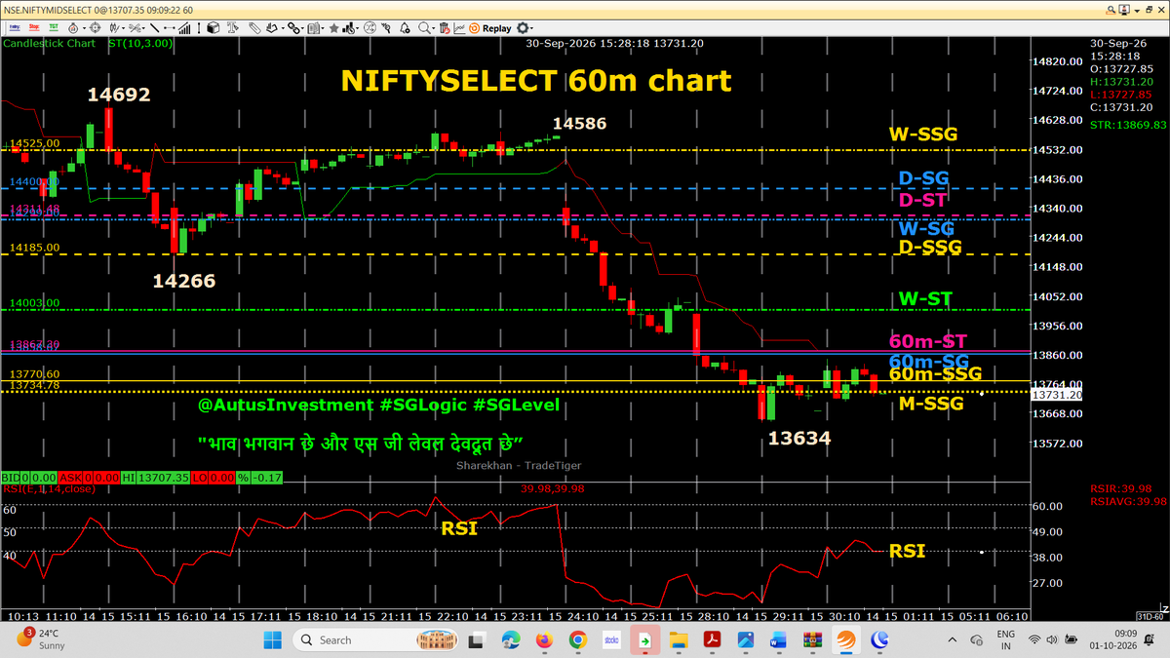Expand the chain link dropdown arrow
Viewport: 1170px width, 658px height.
click(302, 29)
